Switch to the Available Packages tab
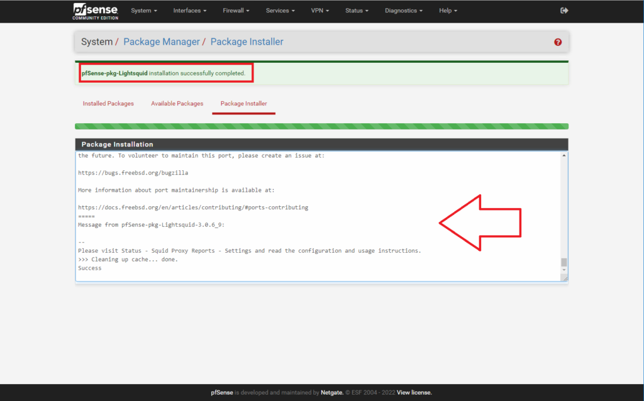This screenshot has width=644, height=401. pyautogui.click(x=177, y=104)
